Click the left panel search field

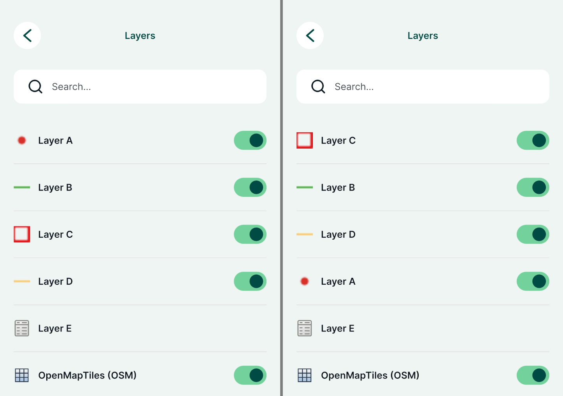(x=140, y=86)
